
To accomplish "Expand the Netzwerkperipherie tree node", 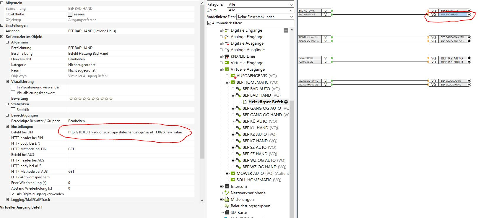I will 221,193.
